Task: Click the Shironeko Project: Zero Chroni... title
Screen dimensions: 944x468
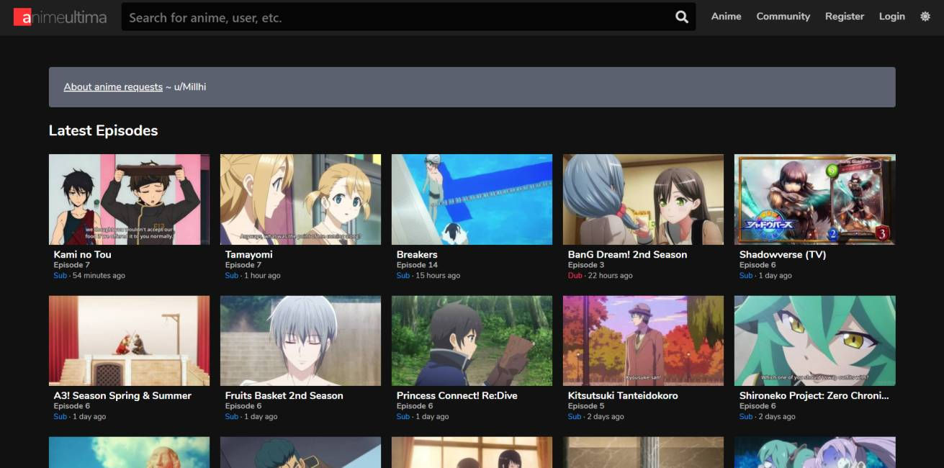Action: tap(814, 395)
